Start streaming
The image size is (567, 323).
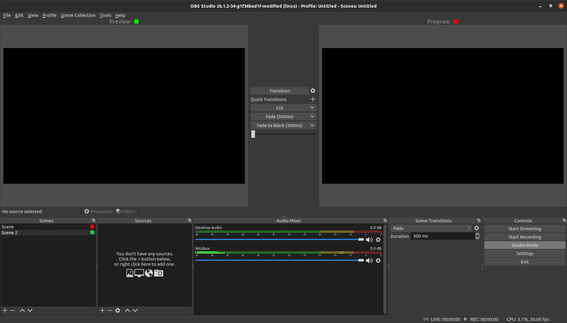(524, 228)
